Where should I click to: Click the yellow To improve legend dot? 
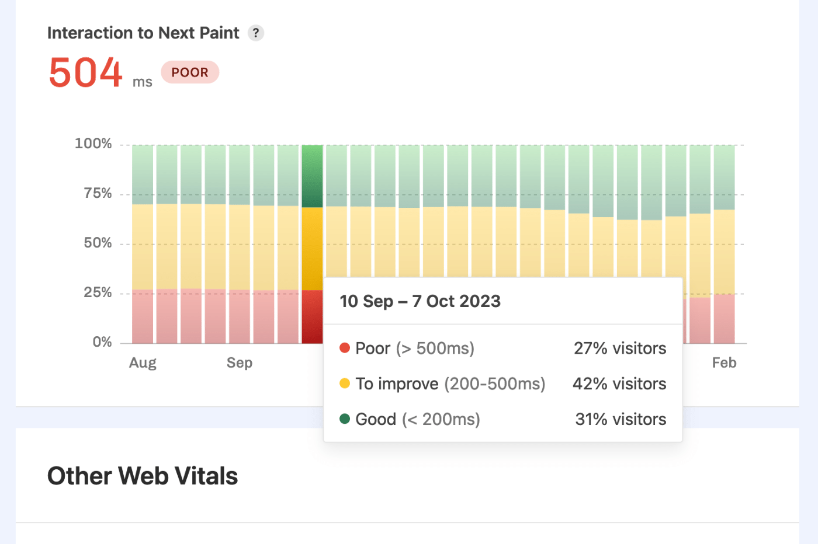coord(344,382)
